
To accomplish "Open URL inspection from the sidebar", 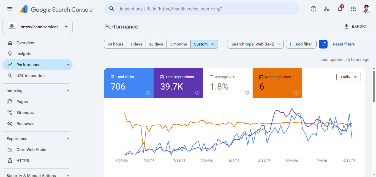I will [x=37, y=76].
